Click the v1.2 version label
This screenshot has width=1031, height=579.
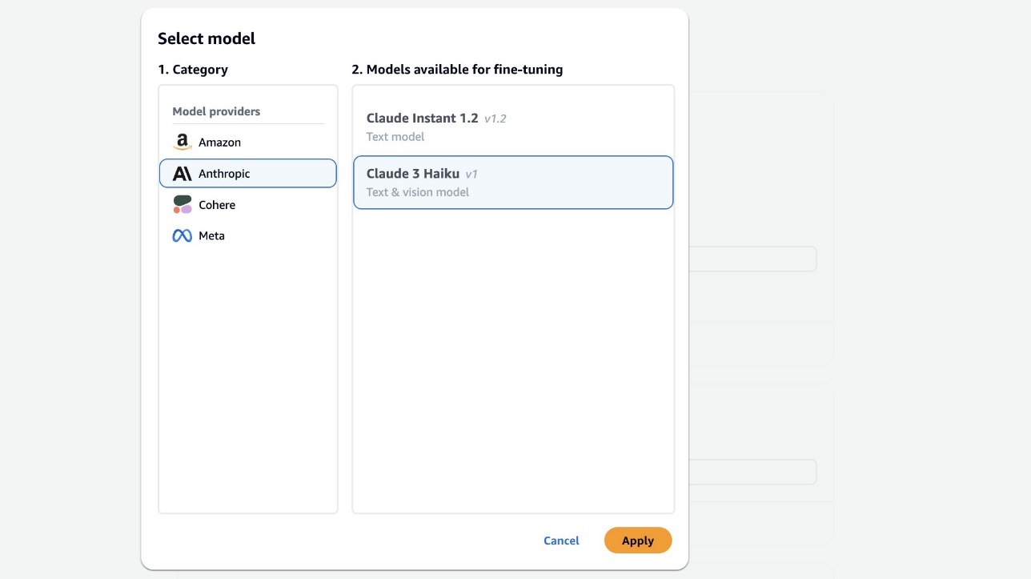tap(495, 119)
